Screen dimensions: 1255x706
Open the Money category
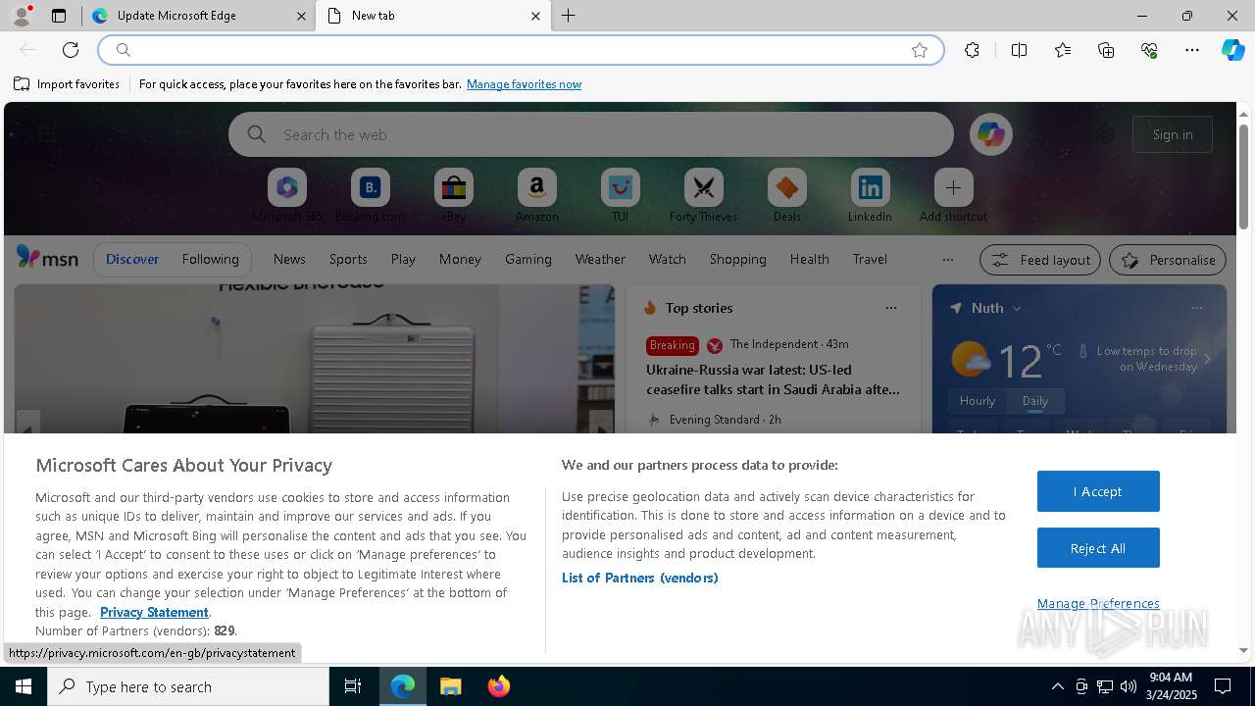(x=460, y=259)
